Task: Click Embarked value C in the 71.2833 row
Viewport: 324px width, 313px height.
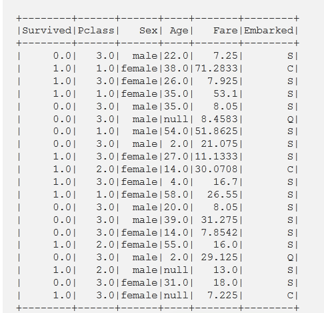Action: click(x=290, y=68)
